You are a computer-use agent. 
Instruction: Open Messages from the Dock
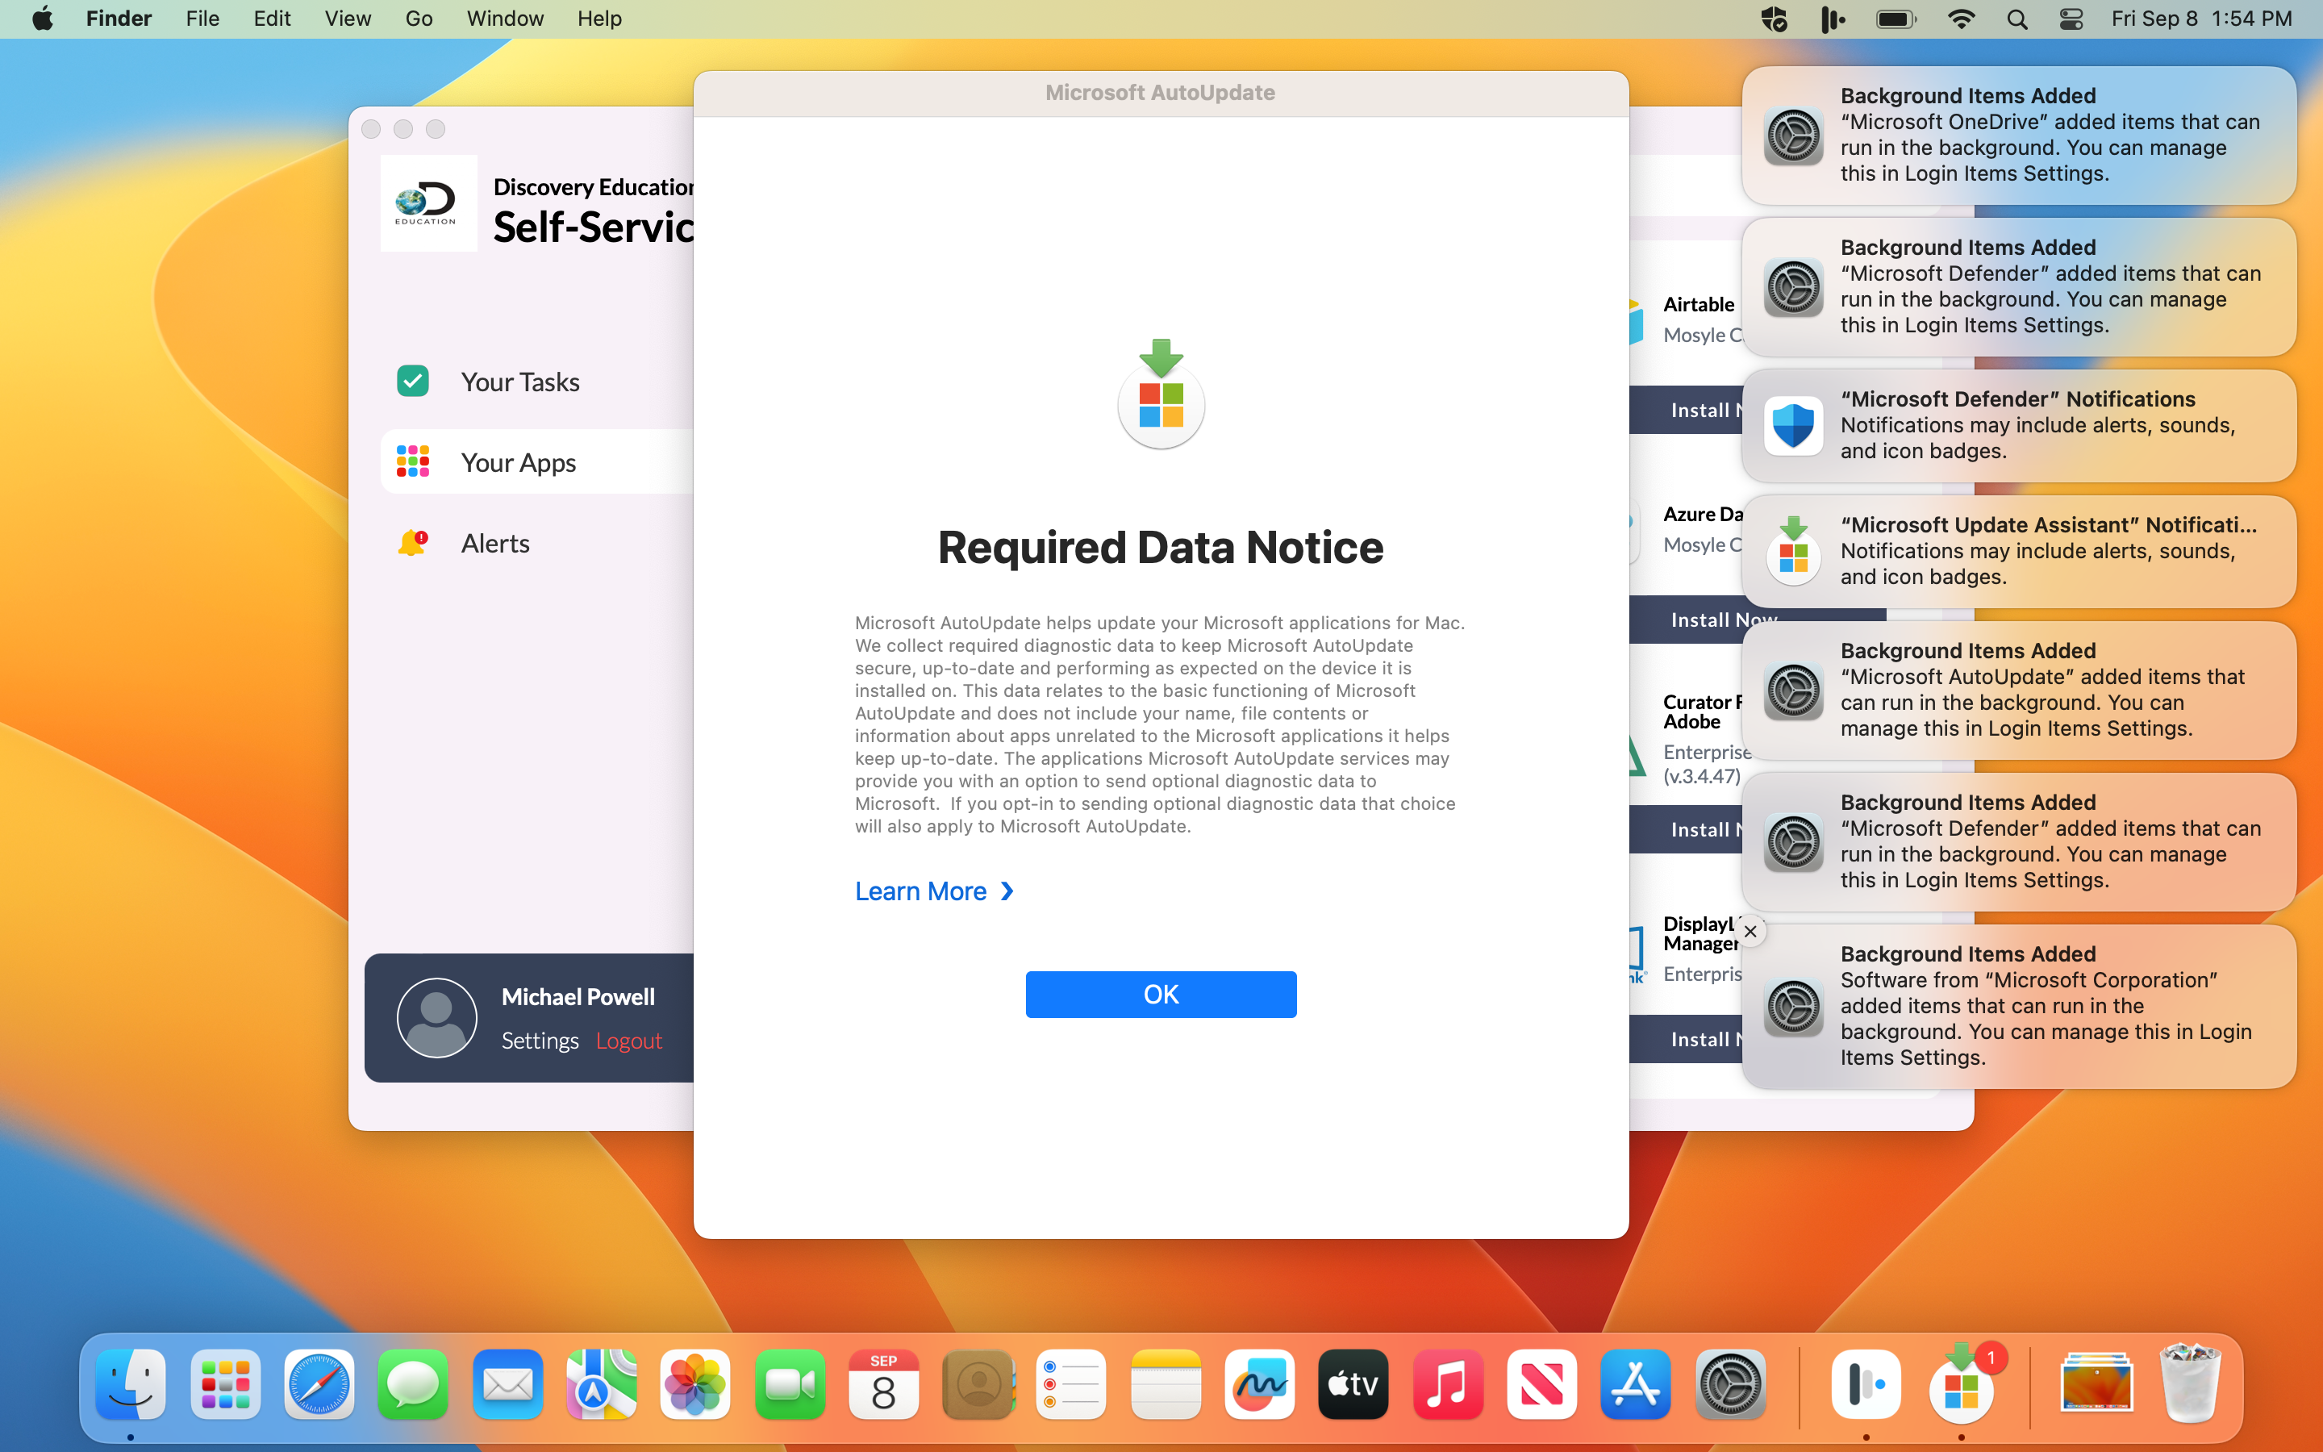pyautogui.click(x=413, y=1383)
